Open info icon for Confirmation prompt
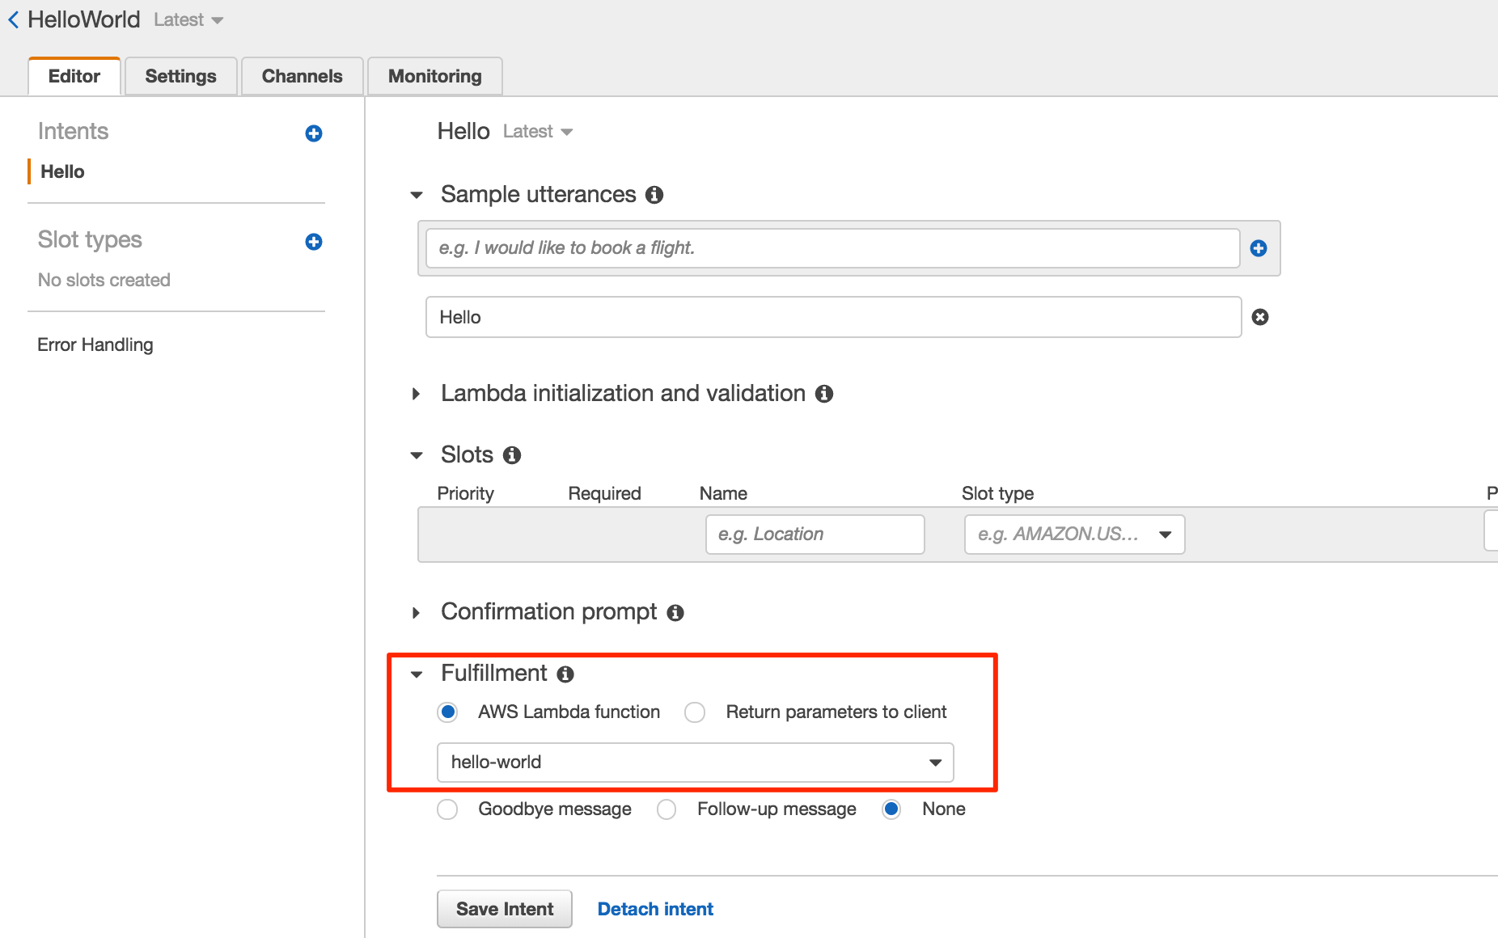Viewport: 1498px width, 938px height. point(675,613)
